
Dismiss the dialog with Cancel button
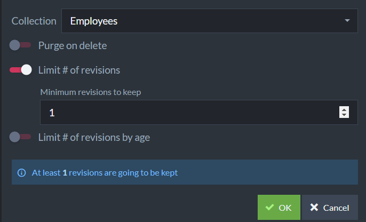330,207
